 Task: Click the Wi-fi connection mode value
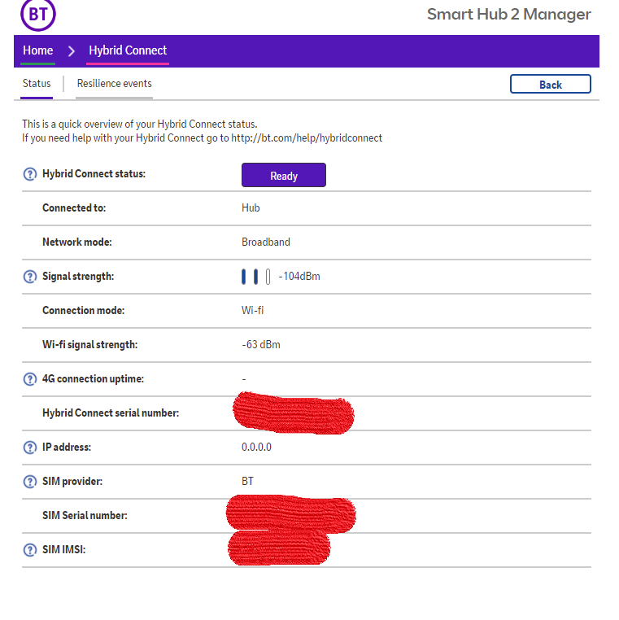(253, 310)
